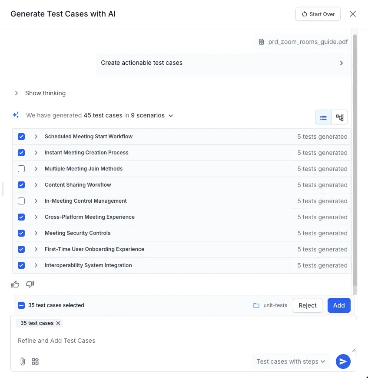The image size is (368, 378).
Task: Click the grid icon beside the paperclip
Action: pyautogui.click(x=35, y=361)
